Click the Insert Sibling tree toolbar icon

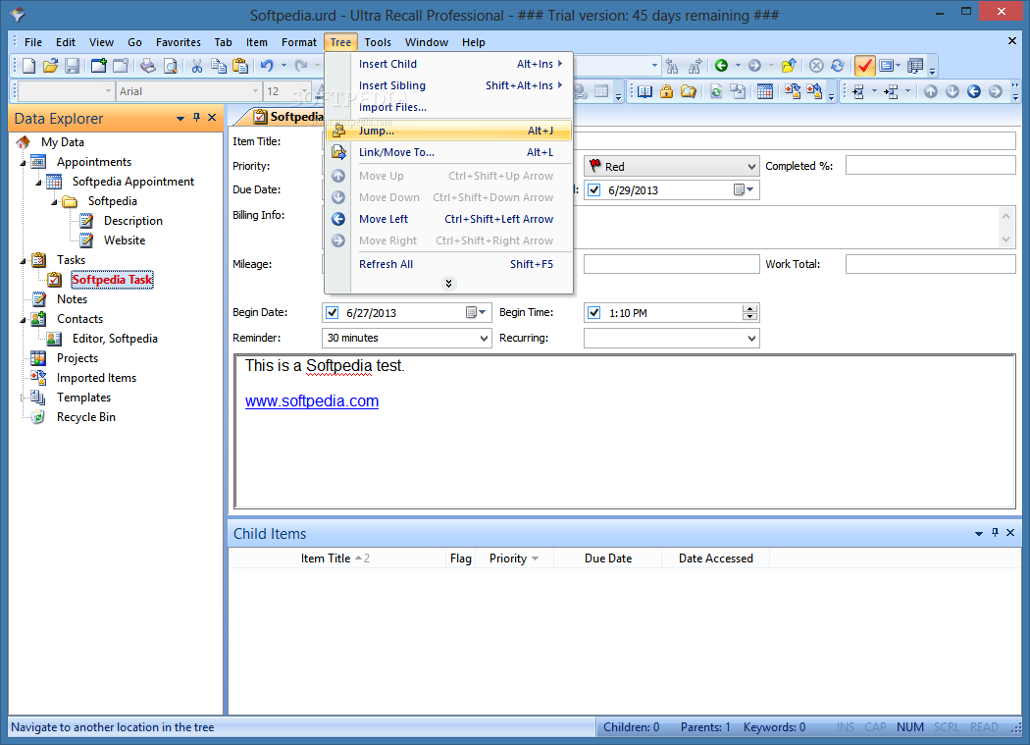[x=892, y=91]
